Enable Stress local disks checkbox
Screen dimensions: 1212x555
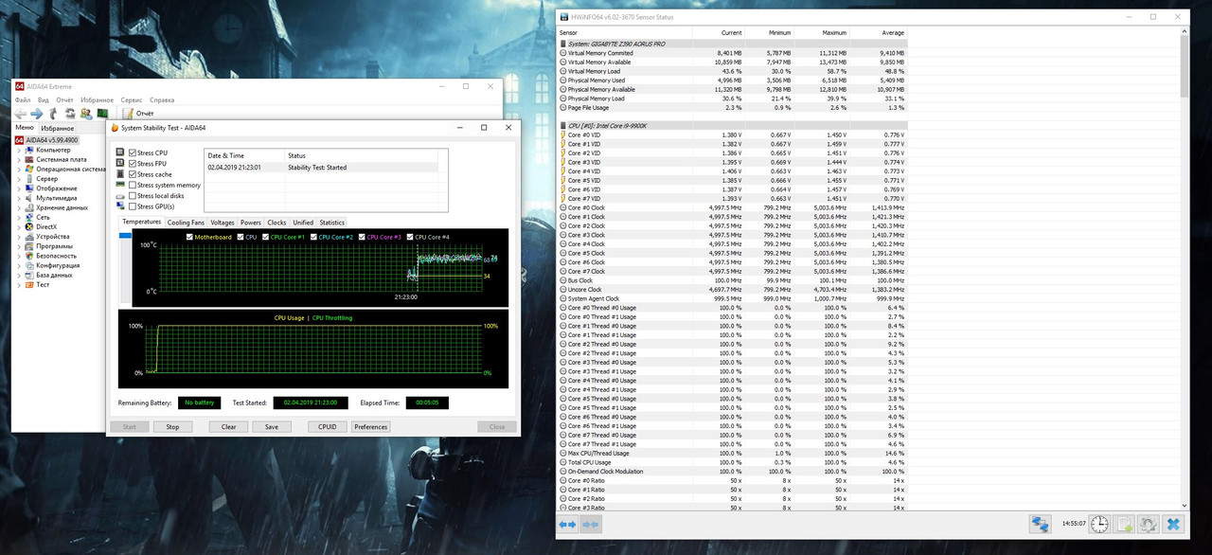pyautogui.click(x=133, y=196)
